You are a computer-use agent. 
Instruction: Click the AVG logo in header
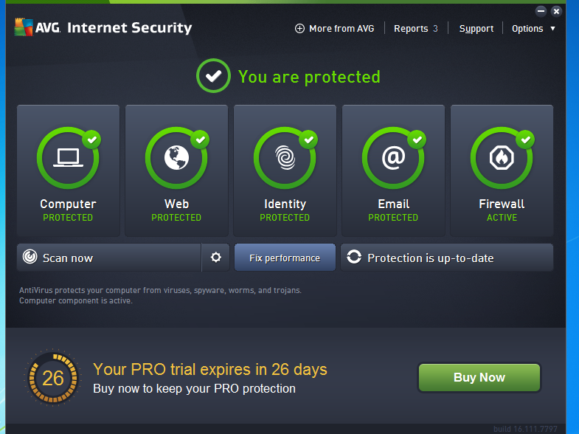pos(24,27)
